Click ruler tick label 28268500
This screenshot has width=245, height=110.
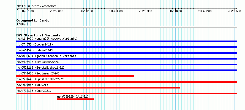[205, 11]
